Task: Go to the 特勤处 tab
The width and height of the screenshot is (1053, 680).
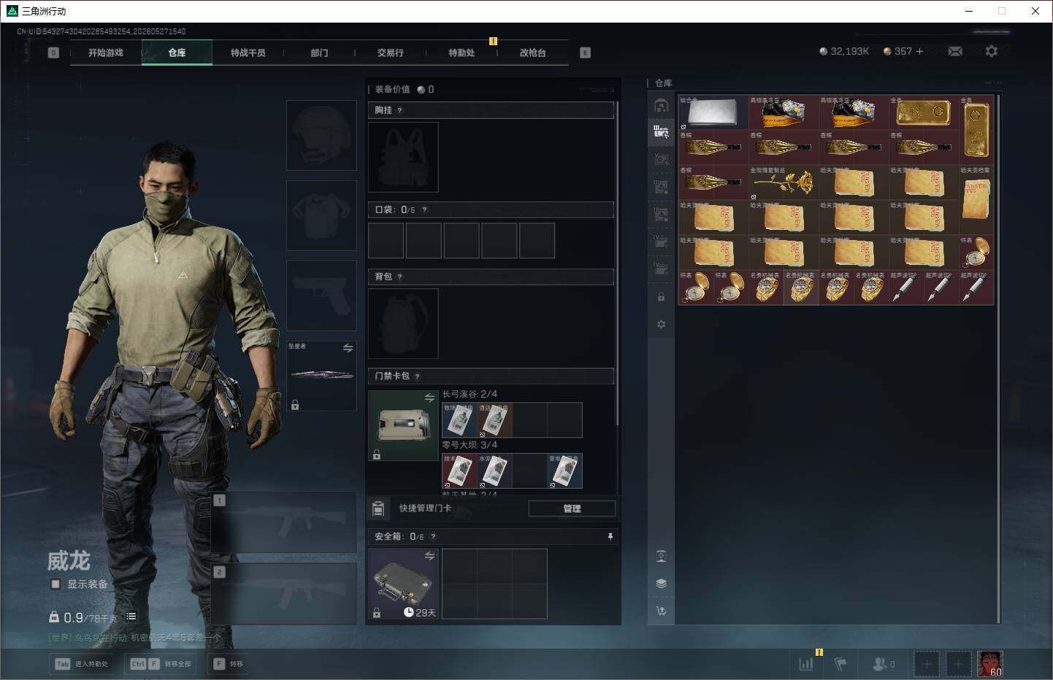Action: (462, 53)
